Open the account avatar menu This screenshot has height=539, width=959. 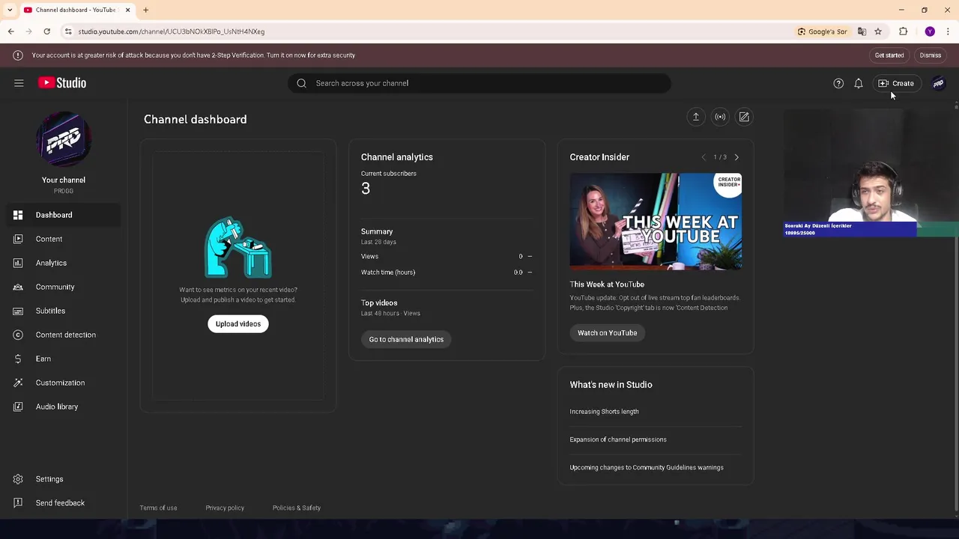(938, 83)
